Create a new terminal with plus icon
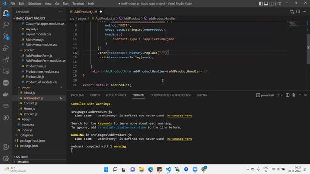 [278, 95]
